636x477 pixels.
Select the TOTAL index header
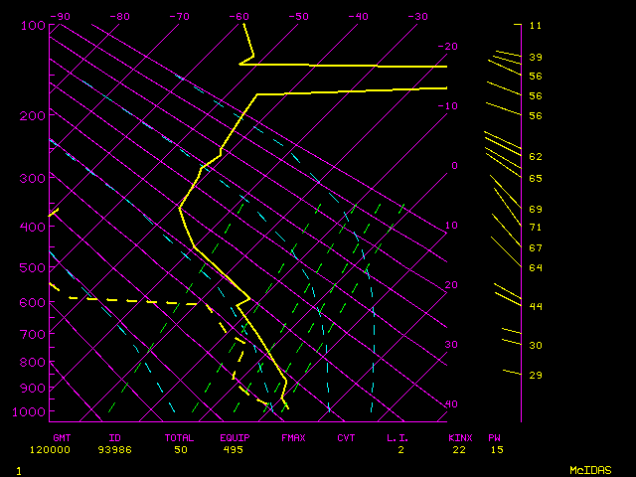click(x=181, y=437)
